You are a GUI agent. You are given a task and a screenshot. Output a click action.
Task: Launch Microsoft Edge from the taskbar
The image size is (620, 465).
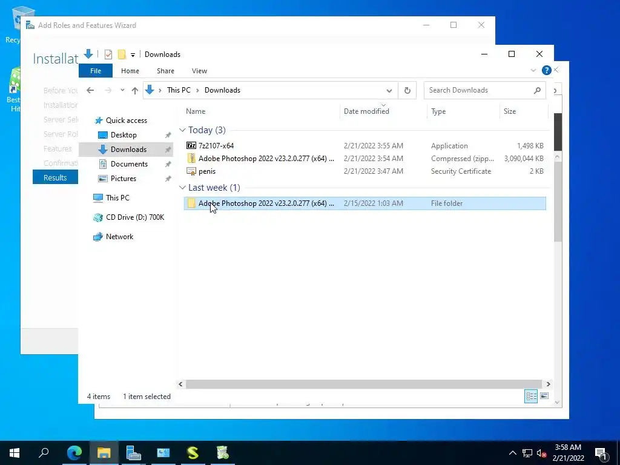coord(74,453)
